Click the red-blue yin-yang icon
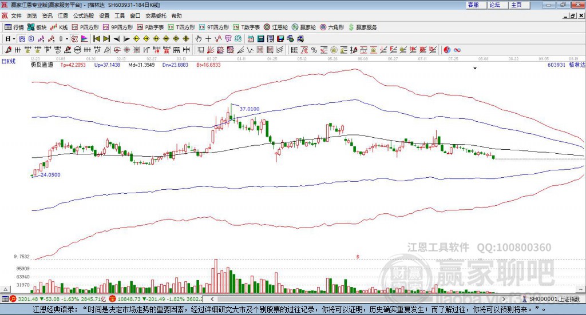 [447, 50]
